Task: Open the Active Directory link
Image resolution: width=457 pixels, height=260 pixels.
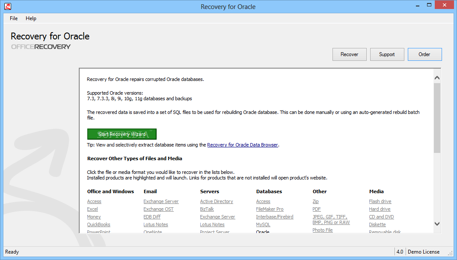Action: pyautogui.click(x=217, y=201)
